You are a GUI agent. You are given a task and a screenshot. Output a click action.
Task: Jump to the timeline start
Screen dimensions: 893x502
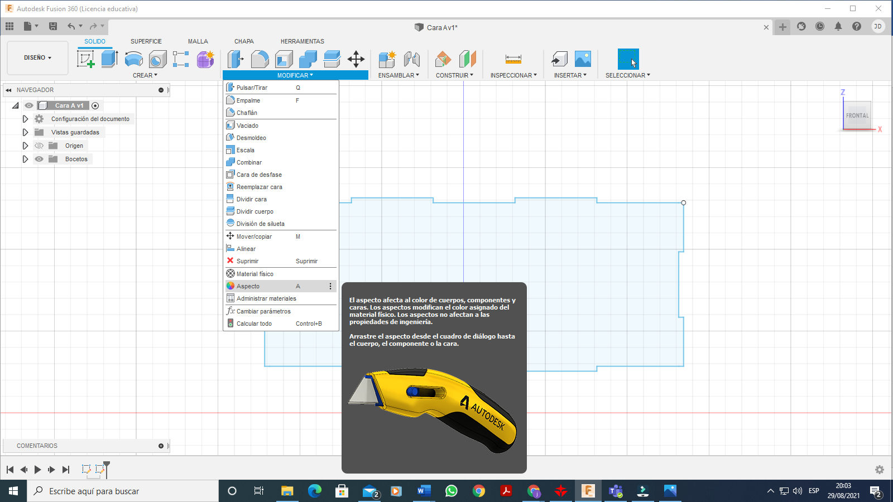pyautogui.click(x=10, y=470)
